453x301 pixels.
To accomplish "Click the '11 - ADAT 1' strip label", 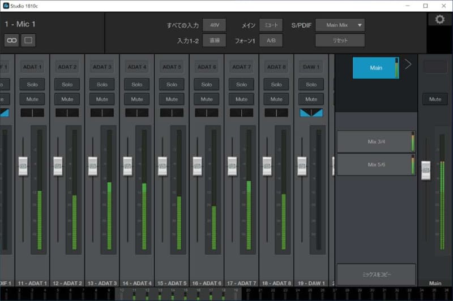I will 32,283.
